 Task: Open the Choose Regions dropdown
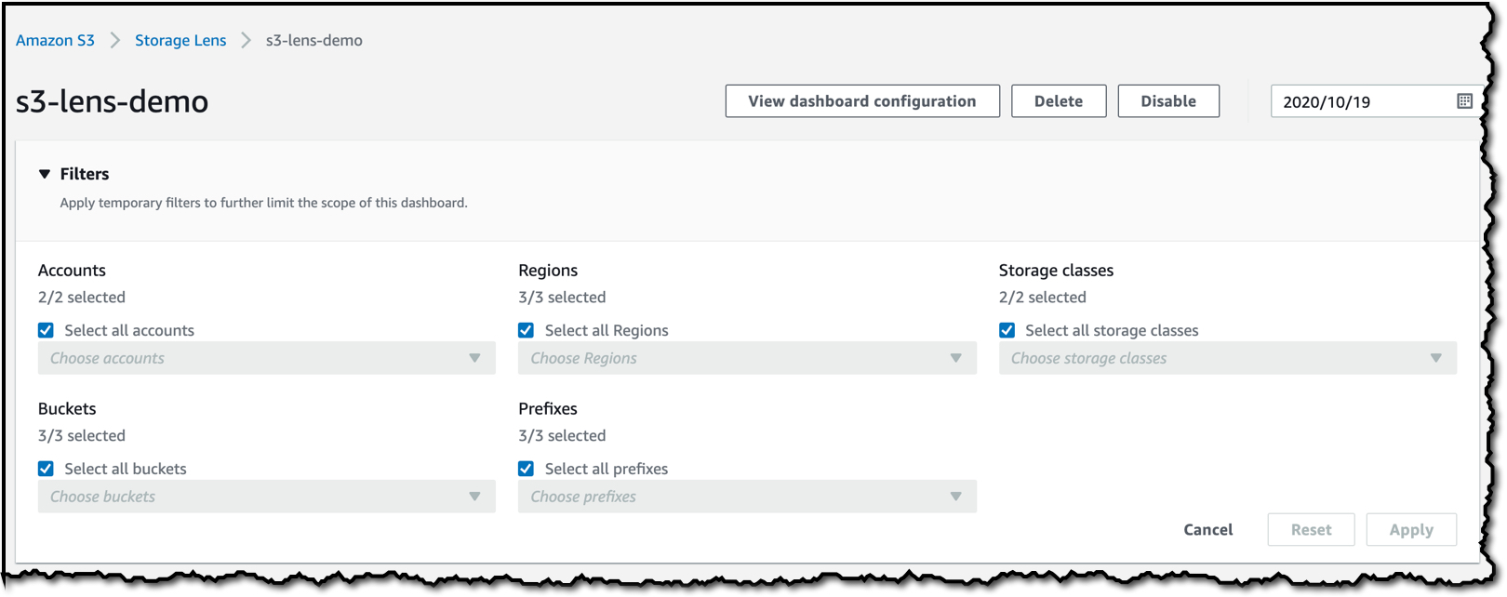coord(748,358)
